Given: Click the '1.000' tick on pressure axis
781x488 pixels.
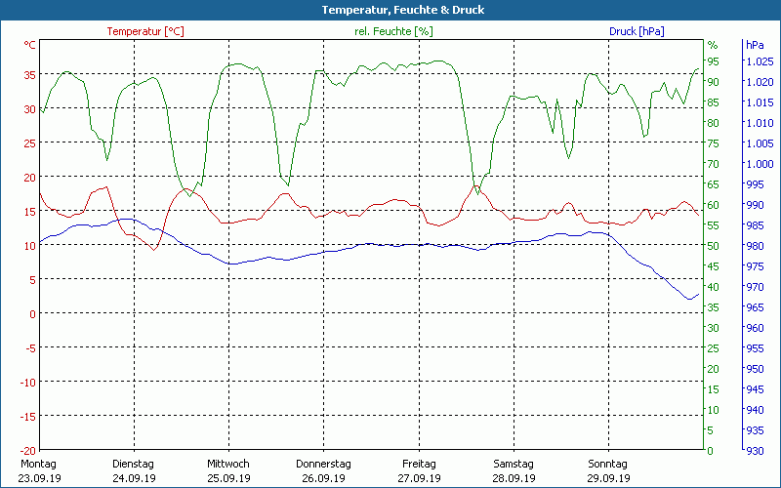Looking at the screenshot, I should [760, 164].
